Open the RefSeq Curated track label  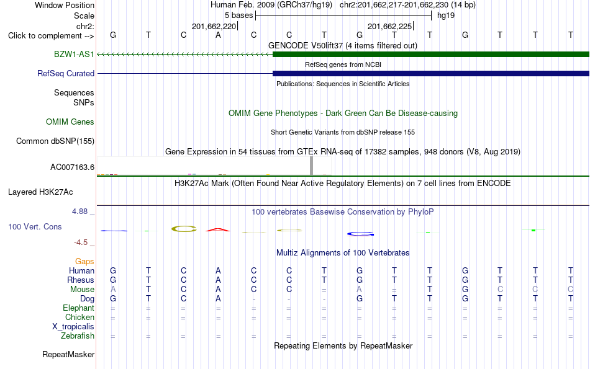point(65,73)
